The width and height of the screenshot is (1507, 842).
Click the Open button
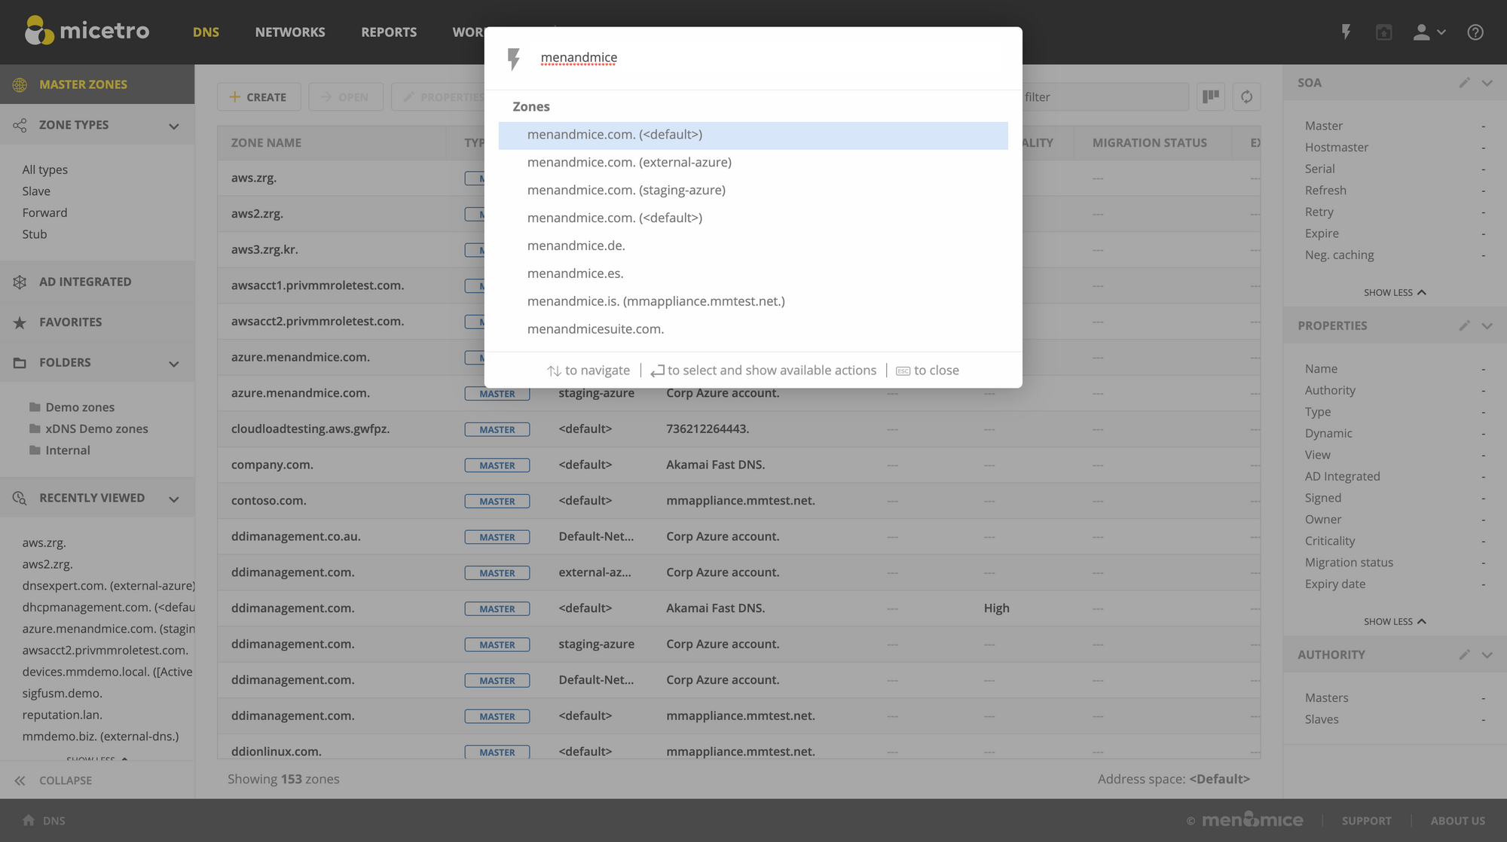(345, 96)
